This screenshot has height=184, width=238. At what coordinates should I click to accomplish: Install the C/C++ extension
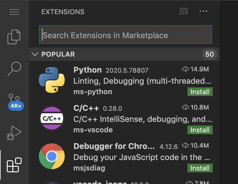point(200,130)
